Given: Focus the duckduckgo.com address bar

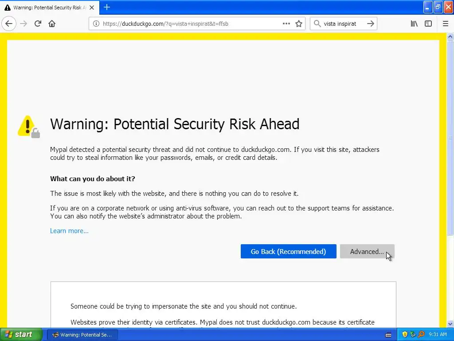Looking at the screenshot, I should pyautogui.click(x=191, y=24).
